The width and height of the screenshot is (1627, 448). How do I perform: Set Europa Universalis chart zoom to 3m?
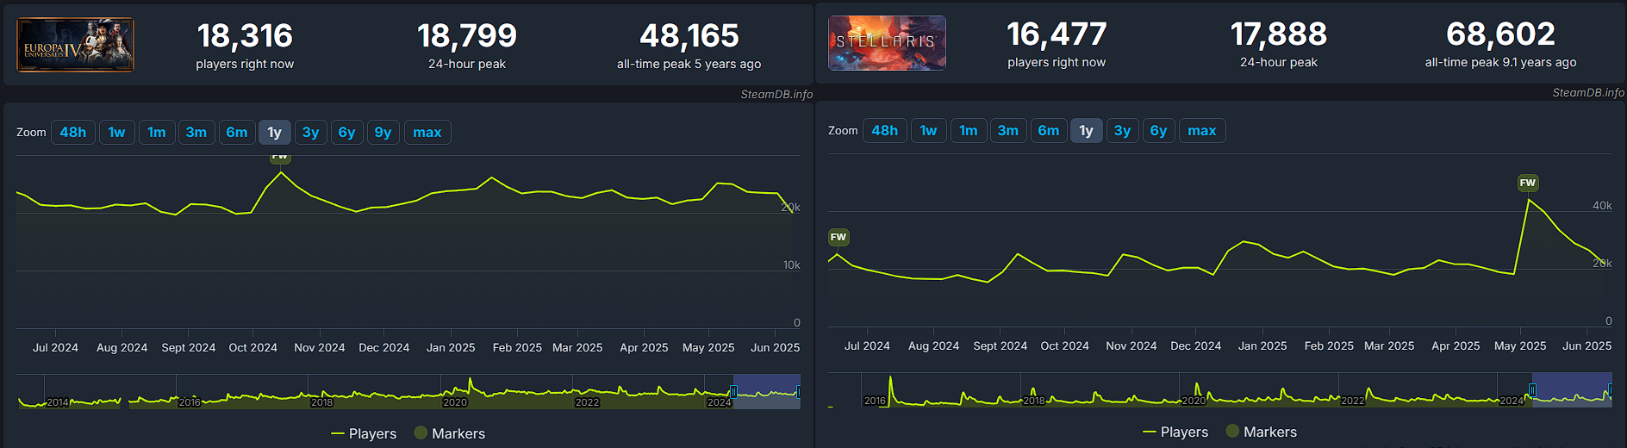(196, 132)
